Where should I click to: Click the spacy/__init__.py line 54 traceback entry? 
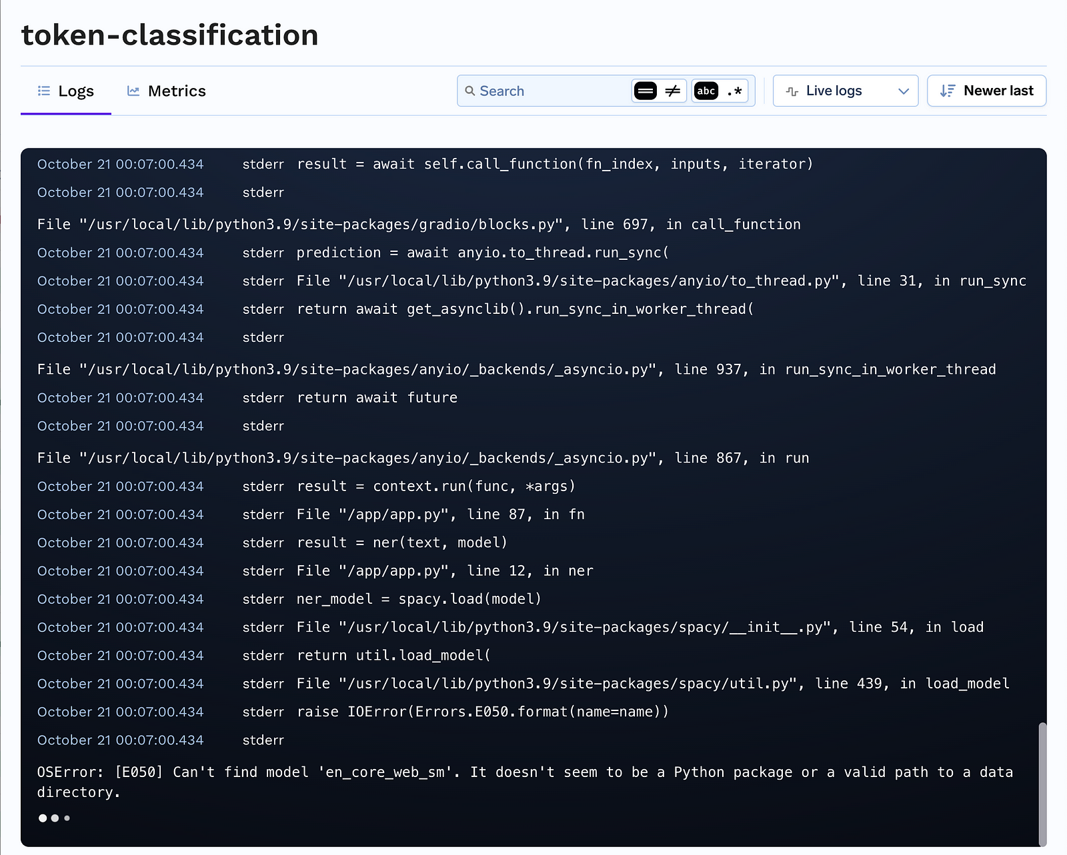(640, 628)
